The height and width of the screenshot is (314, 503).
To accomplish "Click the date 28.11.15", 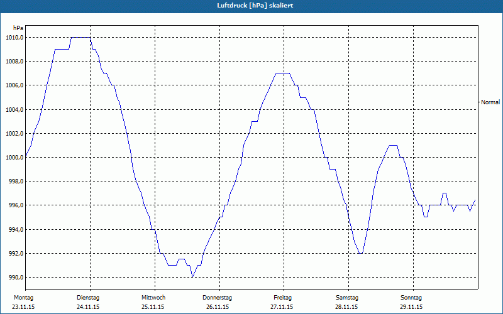I will tap(346, 307).
